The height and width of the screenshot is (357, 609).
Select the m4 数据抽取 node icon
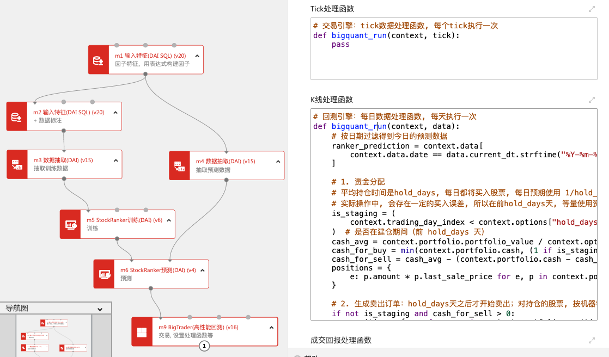[179, 165]
